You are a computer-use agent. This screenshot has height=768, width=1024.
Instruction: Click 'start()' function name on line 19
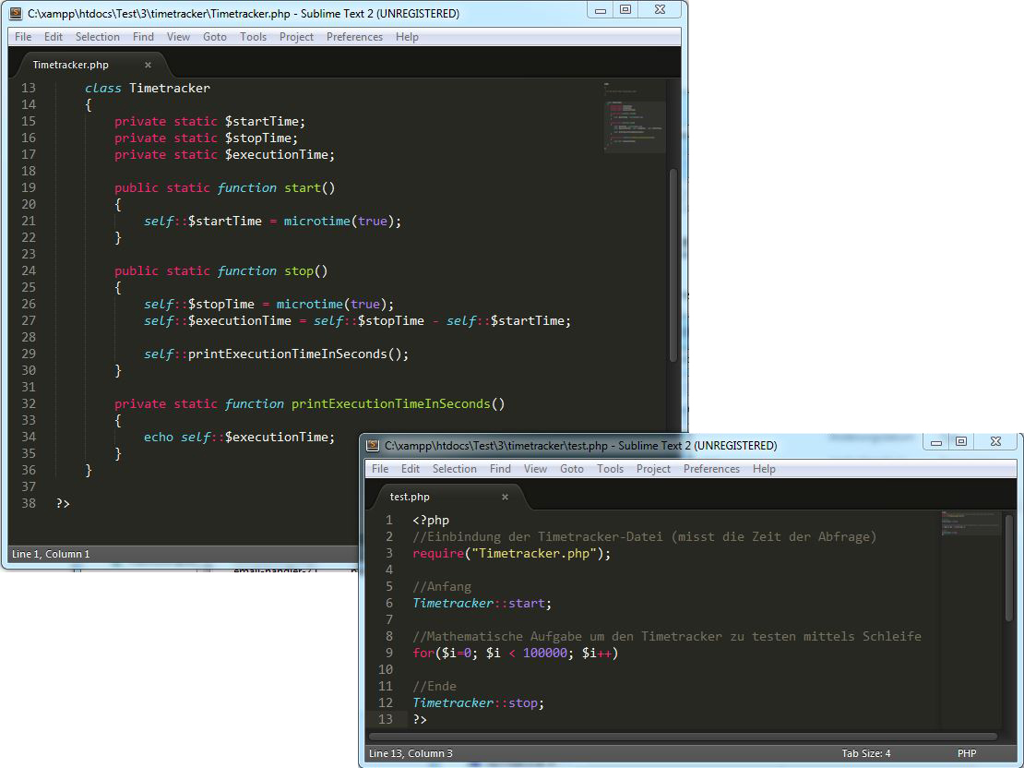tap(310, 187)
